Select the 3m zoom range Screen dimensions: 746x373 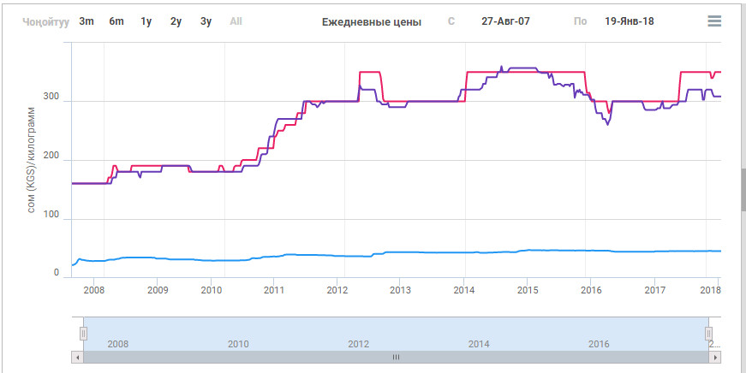point(87,21)
